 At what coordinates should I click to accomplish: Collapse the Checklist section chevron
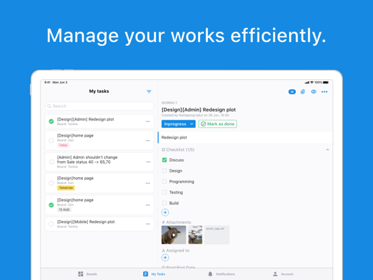328,149
